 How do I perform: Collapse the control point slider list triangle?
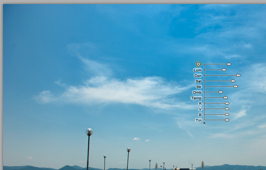204,123
